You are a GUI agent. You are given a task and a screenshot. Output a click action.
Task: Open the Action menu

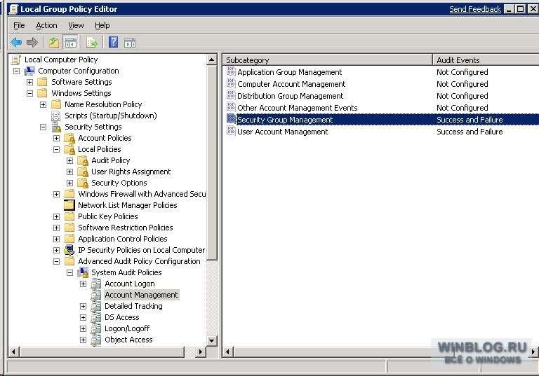46,25
